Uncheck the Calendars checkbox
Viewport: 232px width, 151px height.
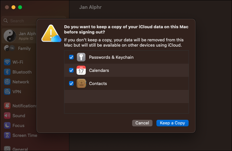[71, 71]
